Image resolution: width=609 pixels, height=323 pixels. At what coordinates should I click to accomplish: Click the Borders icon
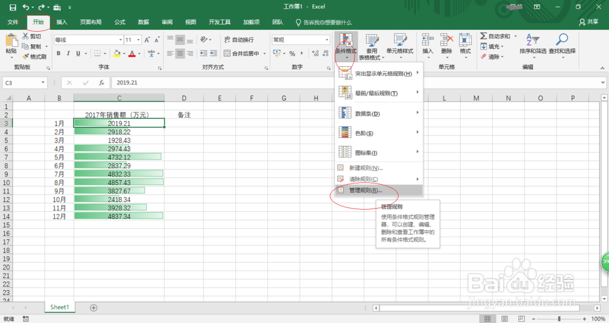(97, 54)
